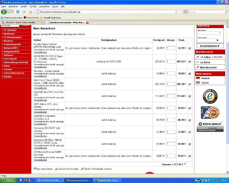Open the search engine selector dropdown
This screenshot has width=229, height=183.
click(186, 12)
